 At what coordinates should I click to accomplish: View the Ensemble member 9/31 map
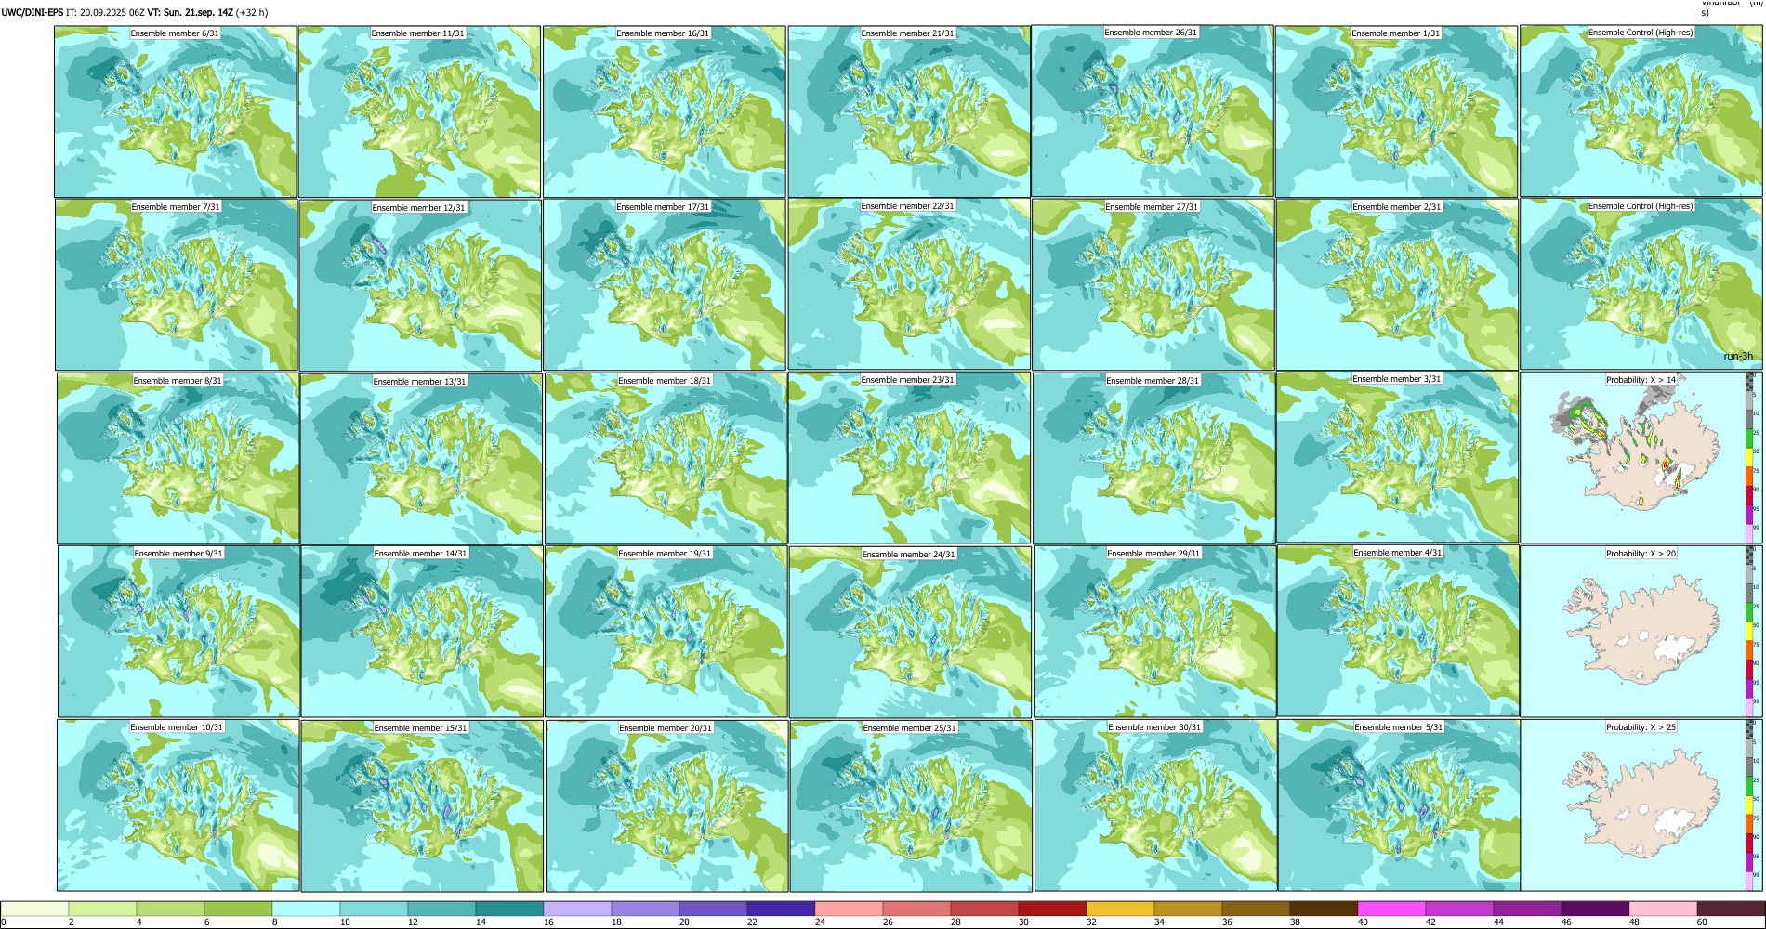(178, 631)
